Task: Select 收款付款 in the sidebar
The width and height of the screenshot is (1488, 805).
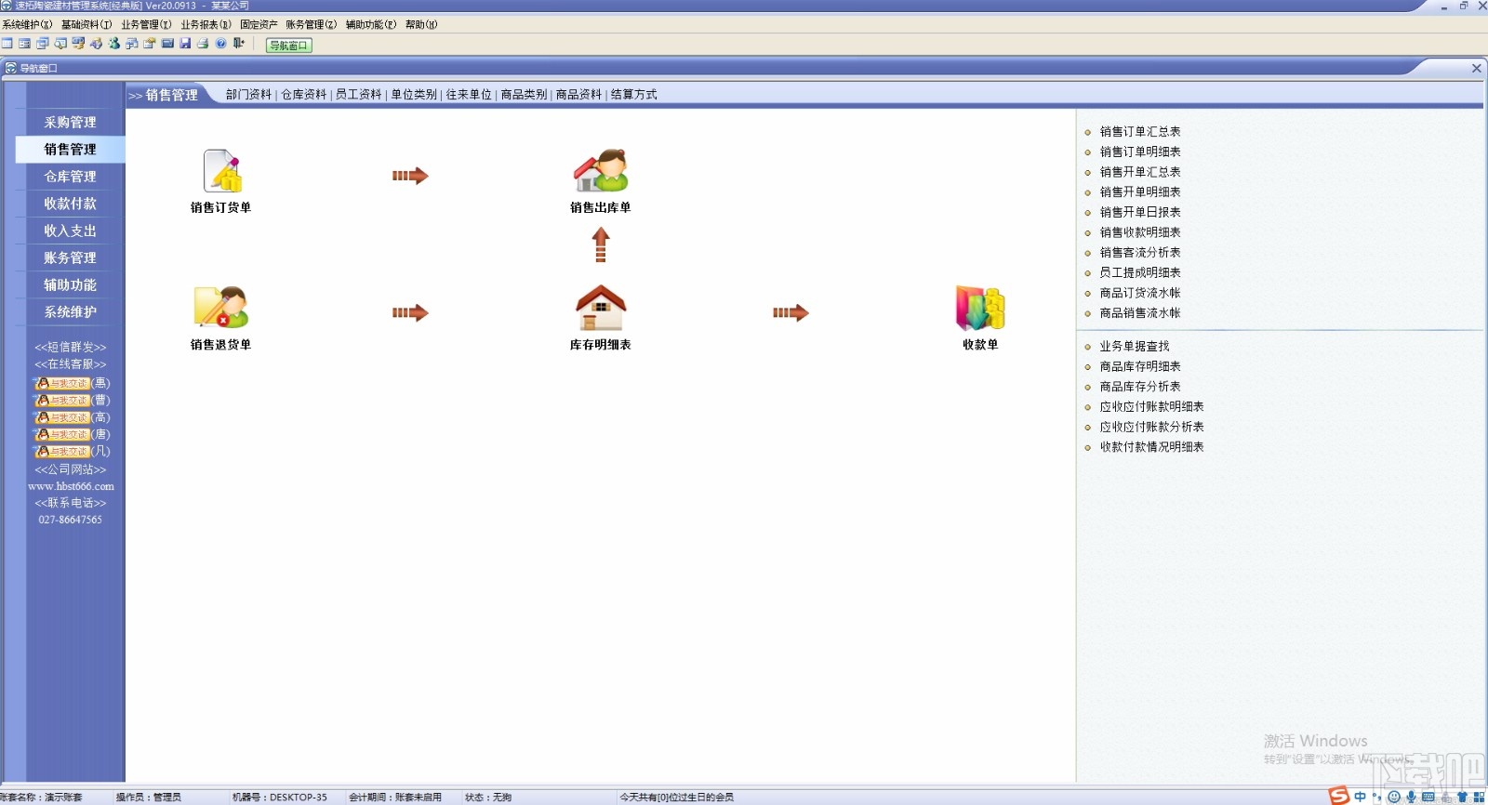Action: (71, 204)
